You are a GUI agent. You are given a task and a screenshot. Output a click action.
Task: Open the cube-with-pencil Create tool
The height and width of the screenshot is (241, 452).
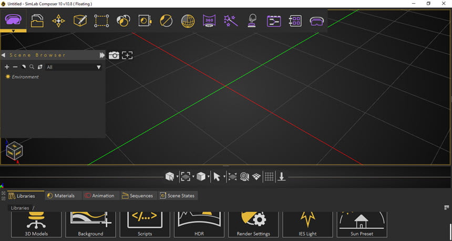(80, 21)
